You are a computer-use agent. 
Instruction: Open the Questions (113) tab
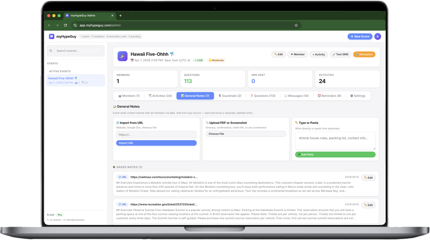tap(263, 96)
